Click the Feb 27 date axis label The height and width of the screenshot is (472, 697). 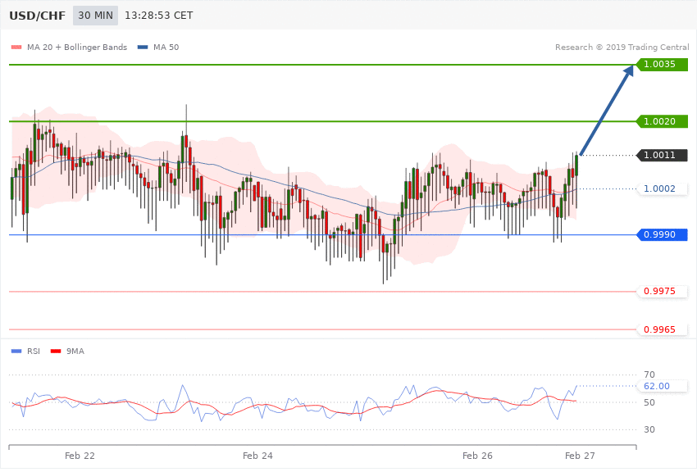pyautogui.click(x=580, y=456)
